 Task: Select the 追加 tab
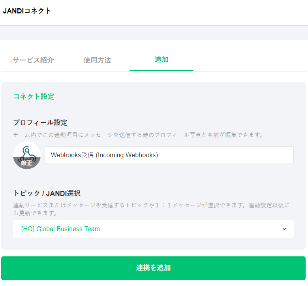(162, 60)
